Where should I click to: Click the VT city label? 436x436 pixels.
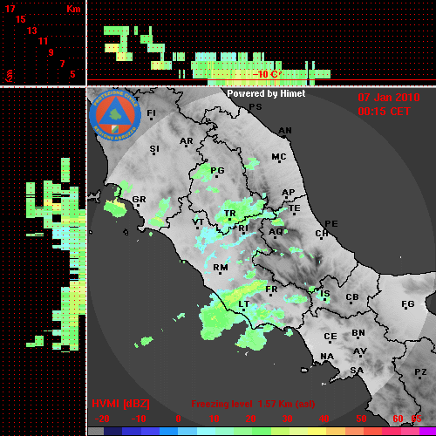coord(198,222)
